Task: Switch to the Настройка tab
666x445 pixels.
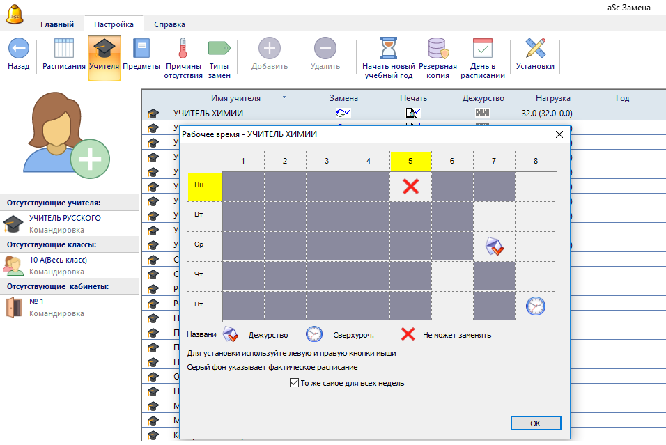Action: coord(114,24)
